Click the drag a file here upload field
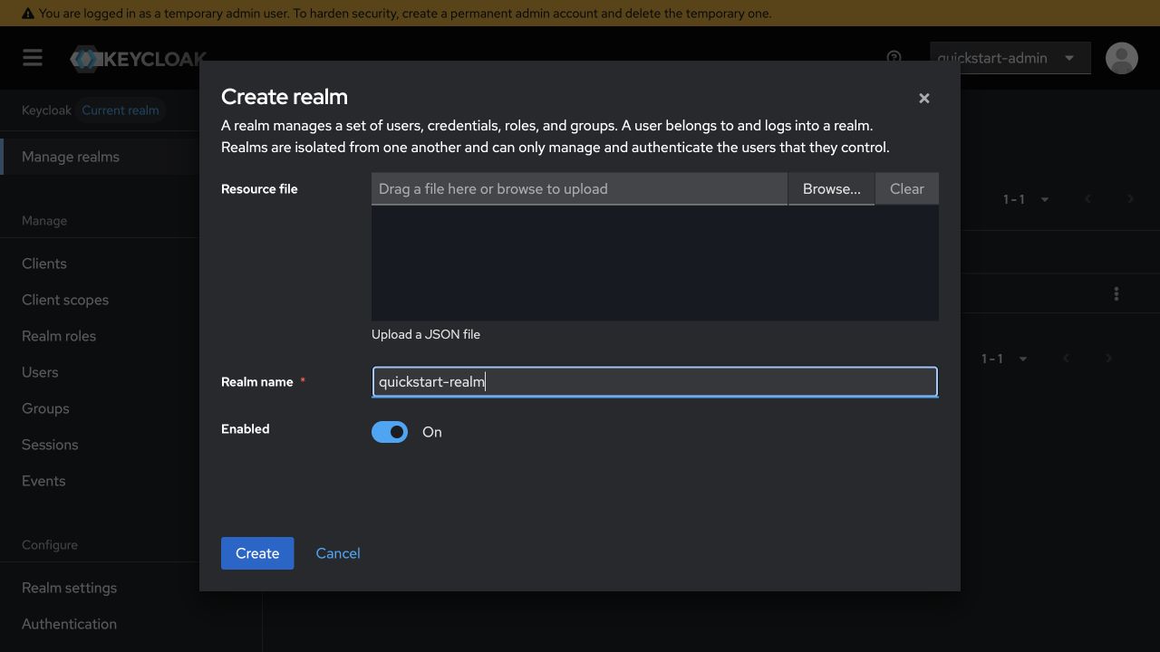1160x652 pixels. [x=579, y=188]
